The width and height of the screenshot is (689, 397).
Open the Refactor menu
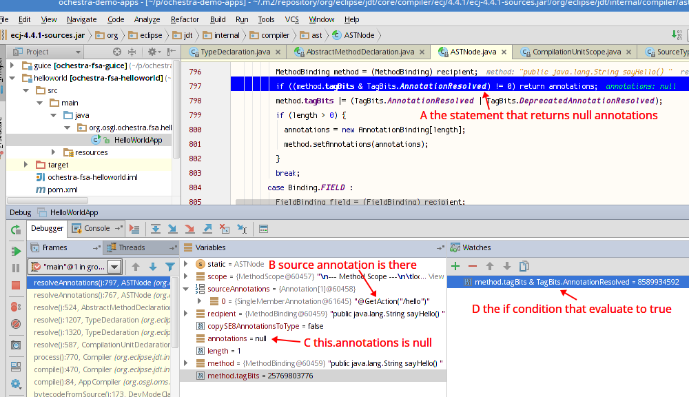[185, 20]
